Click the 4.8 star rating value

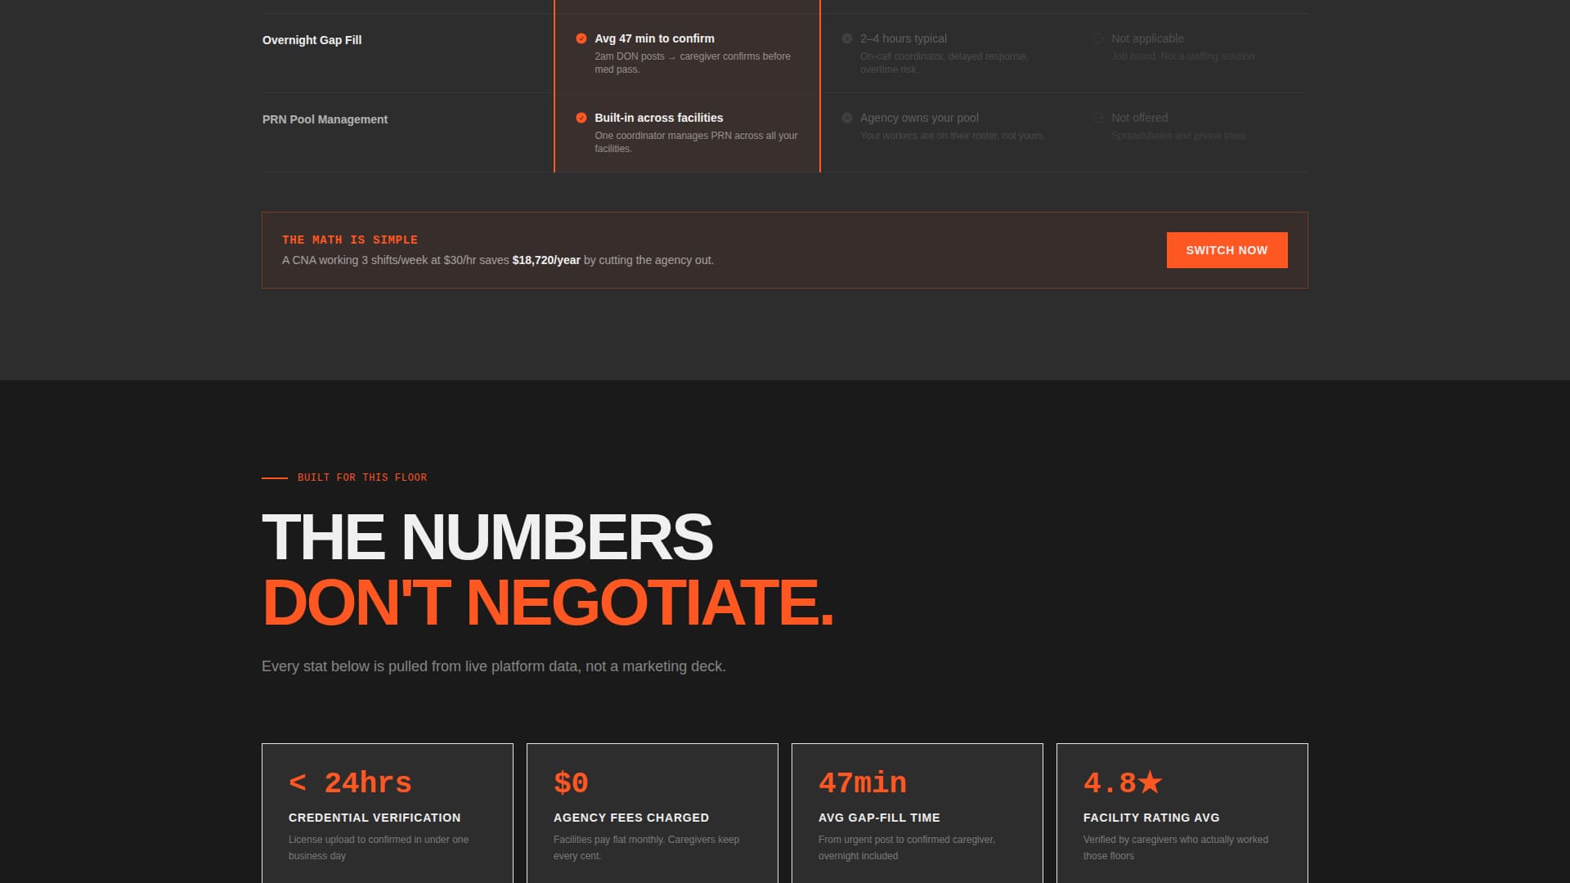[1123, 783]
